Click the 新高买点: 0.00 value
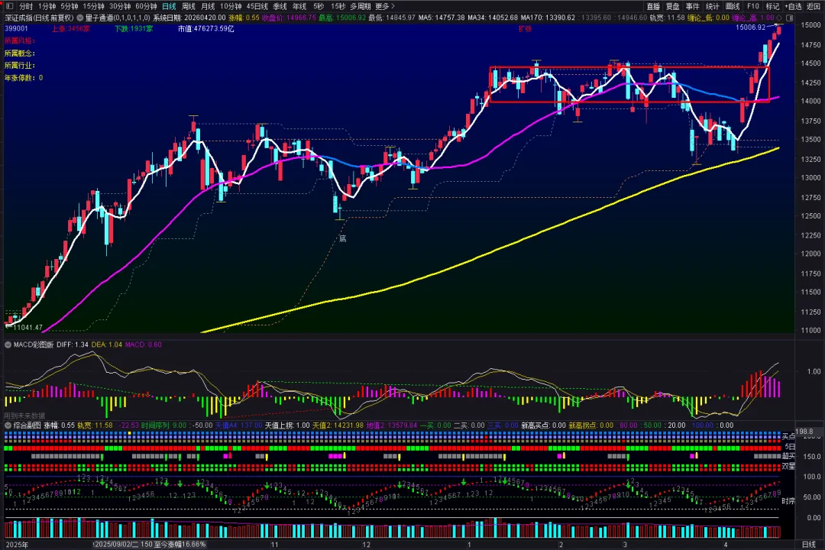The height and width of the screenshot is (550, 825). point(544,425)
